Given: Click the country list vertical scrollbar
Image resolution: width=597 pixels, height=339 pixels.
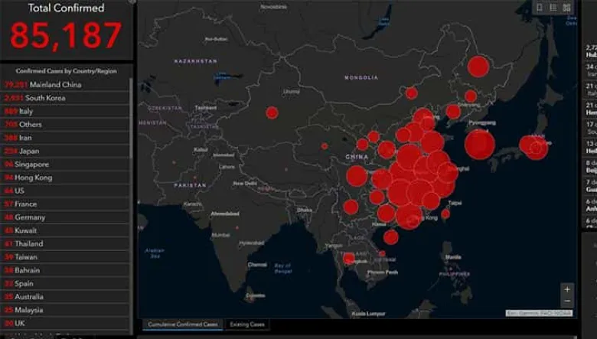Looking at the screenshot, I should (x=131, y=153).
